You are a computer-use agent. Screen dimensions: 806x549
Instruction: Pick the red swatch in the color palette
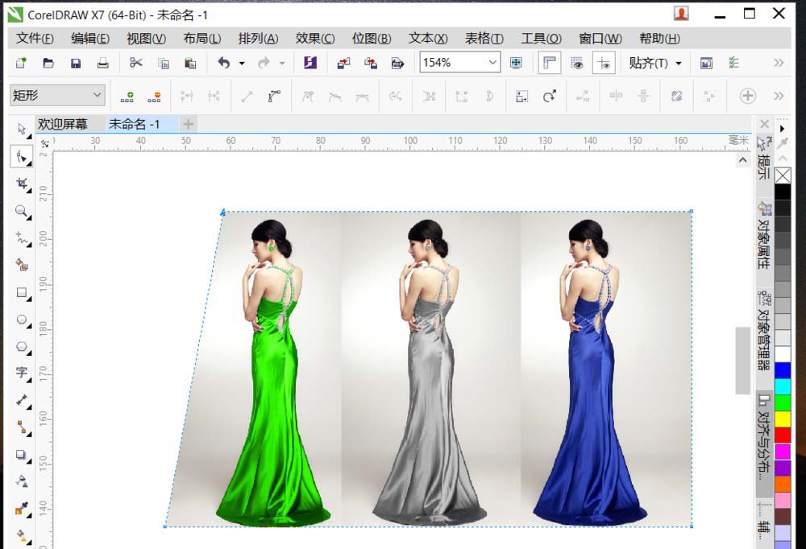pos(783,435)
